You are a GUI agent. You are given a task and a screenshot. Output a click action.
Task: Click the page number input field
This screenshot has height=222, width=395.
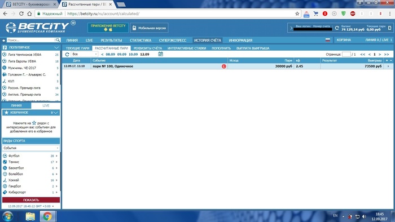click(x=346, y=54)
